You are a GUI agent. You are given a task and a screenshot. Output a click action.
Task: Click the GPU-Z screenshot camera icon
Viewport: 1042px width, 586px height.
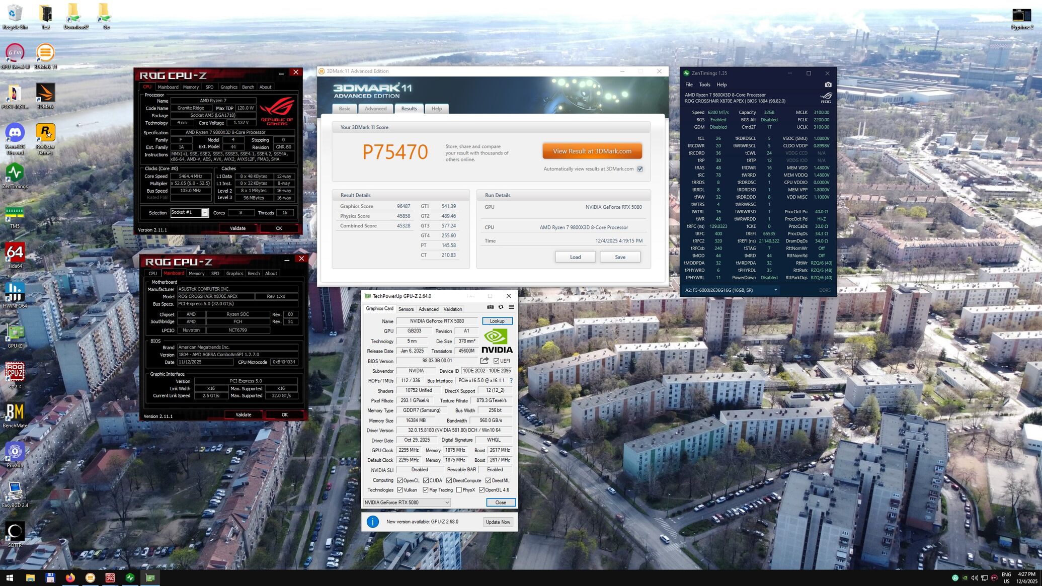coord(491,307)
